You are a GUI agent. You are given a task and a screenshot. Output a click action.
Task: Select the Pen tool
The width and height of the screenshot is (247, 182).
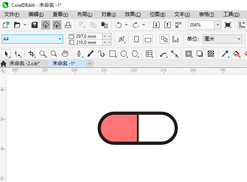coord(79,54)
